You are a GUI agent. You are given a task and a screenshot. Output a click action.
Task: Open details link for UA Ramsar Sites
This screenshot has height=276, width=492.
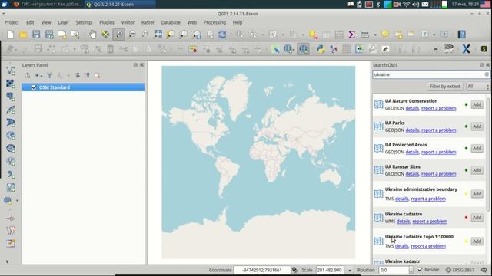point(412,174)
